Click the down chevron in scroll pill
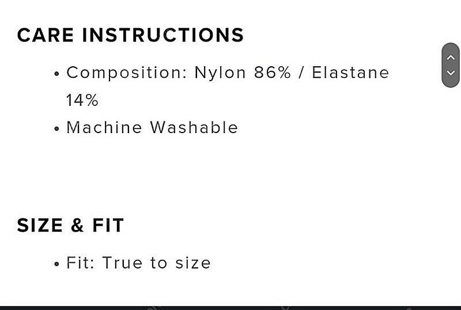The width and height of the screenshot is (461, 310). click(451, 73)
